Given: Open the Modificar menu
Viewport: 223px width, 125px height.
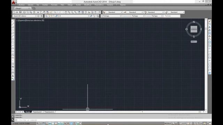Looking at the screenshot, I should click(87, 5).
